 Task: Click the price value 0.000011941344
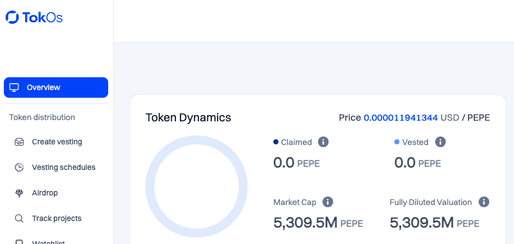pyautogui.click(x=401, y=118)
